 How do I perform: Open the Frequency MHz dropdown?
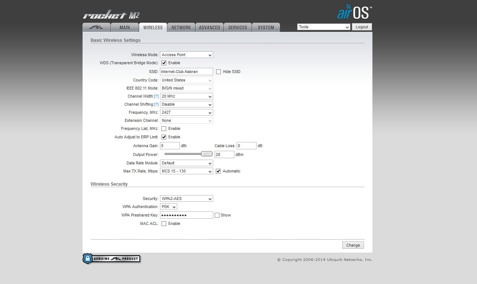(x=186, y=113)
